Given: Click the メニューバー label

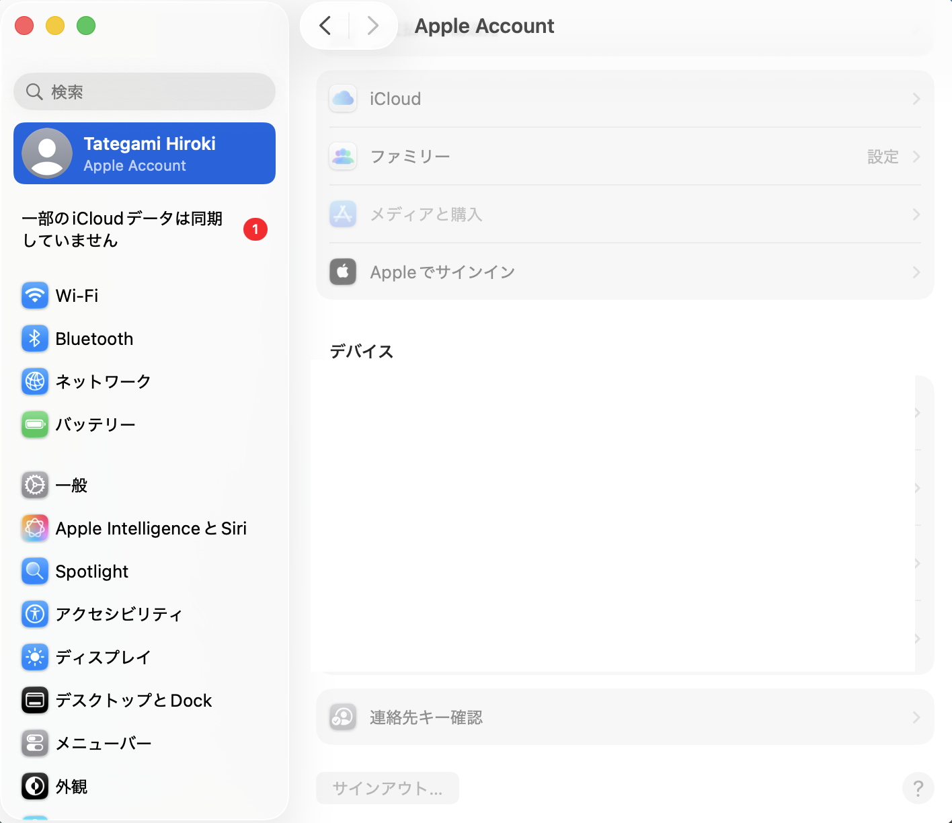Looking at the screenshot, I should pos(104,743).
